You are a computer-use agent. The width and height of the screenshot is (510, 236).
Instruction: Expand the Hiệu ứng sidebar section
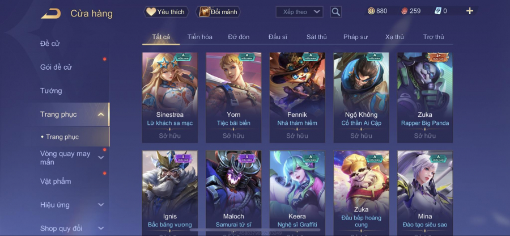pos(101,205)
